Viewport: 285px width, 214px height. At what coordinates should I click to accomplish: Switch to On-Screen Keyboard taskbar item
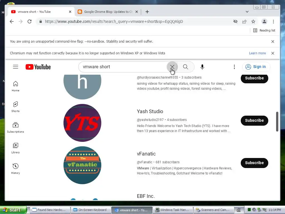pyautogui.click(x=91, y=210)
